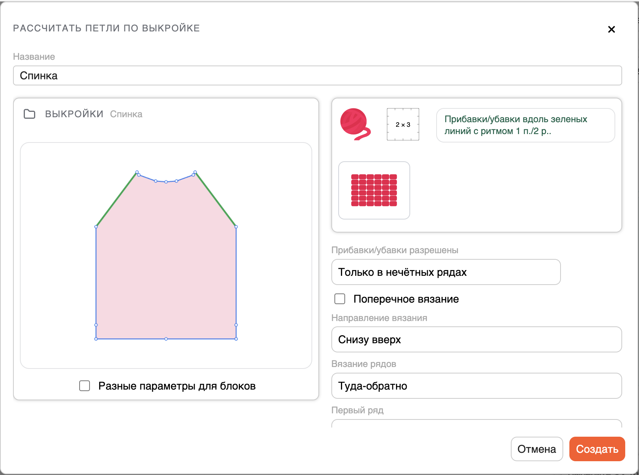639x475 pixels.
Task: Close the dialog with the X icon
Action: point(611,29)
